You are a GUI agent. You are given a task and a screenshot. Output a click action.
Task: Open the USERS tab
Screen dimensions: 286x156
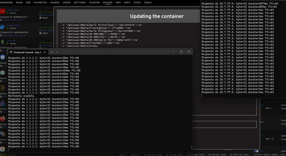coord(67,3)
